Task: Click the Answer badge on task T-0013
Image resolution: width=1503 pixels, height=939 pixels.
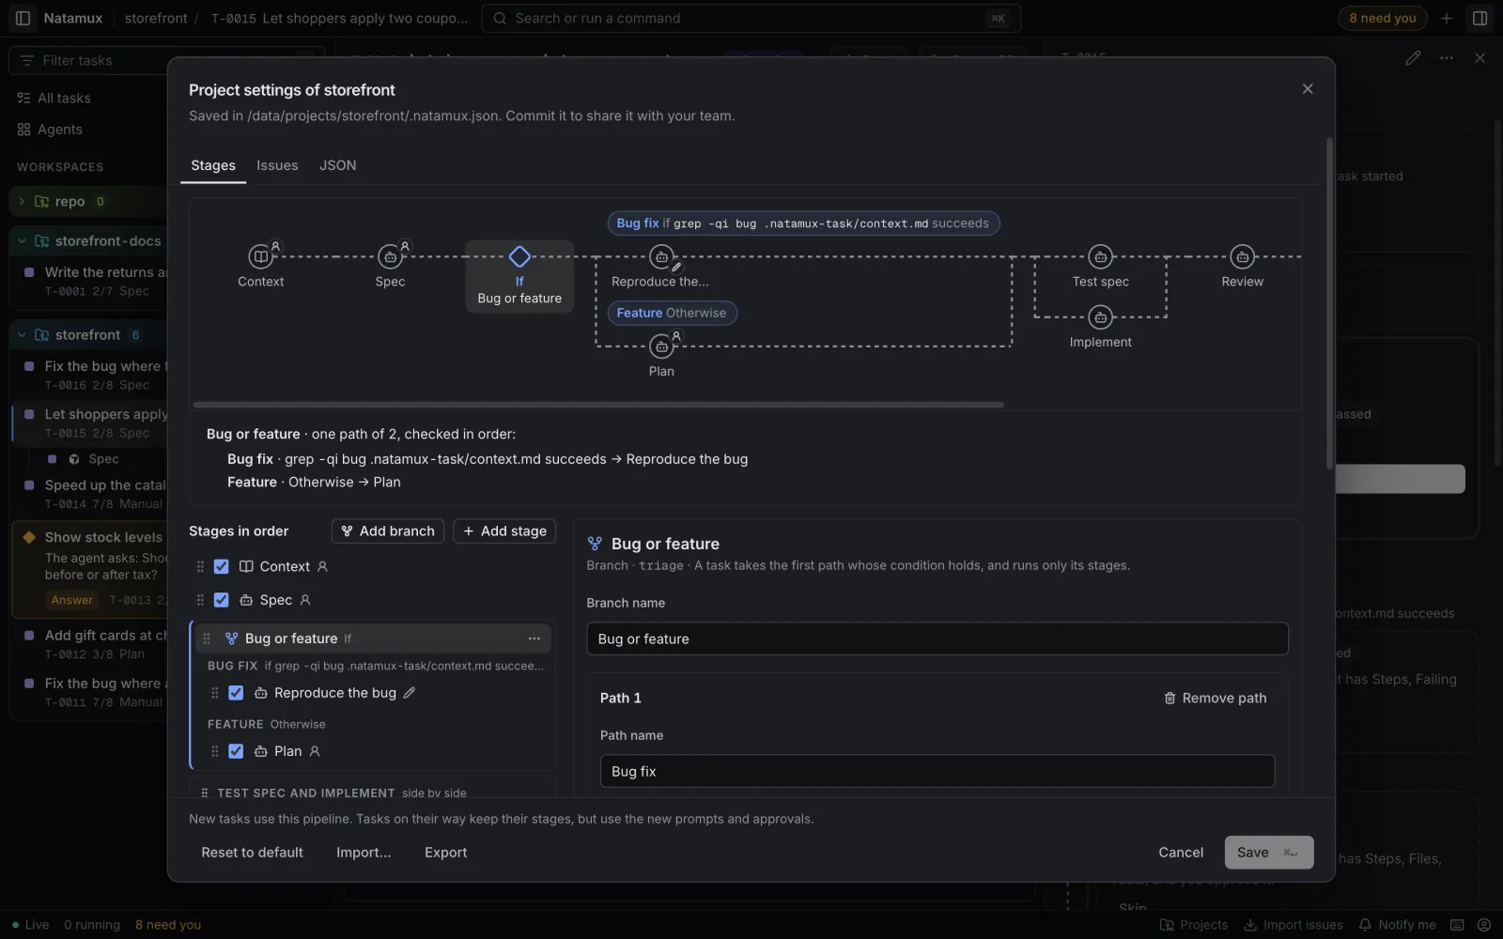Action: [72, 600]
